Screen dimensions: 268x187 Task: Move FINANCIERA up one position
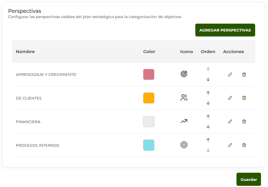coord(208,117)
